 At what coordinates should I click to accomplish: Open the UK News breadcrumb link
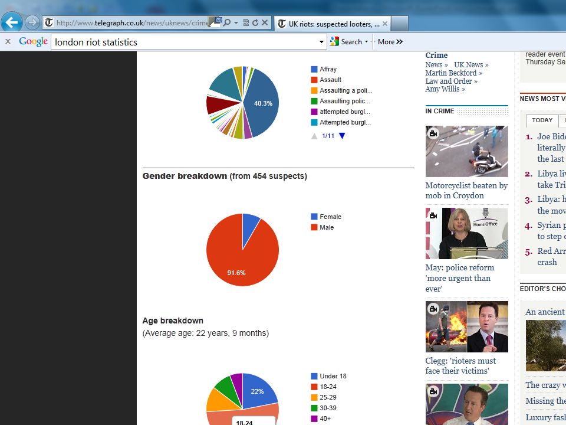click(471, 65)
